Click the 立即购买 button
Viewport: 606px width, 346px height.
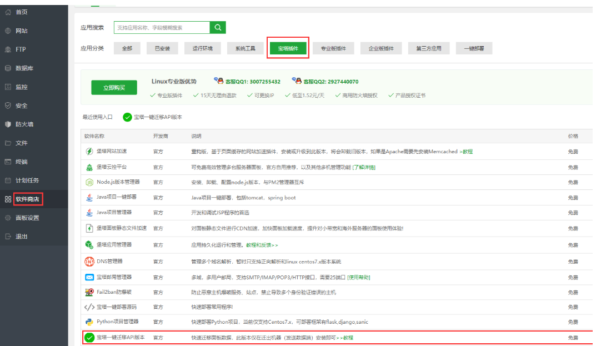click(114, 88)
